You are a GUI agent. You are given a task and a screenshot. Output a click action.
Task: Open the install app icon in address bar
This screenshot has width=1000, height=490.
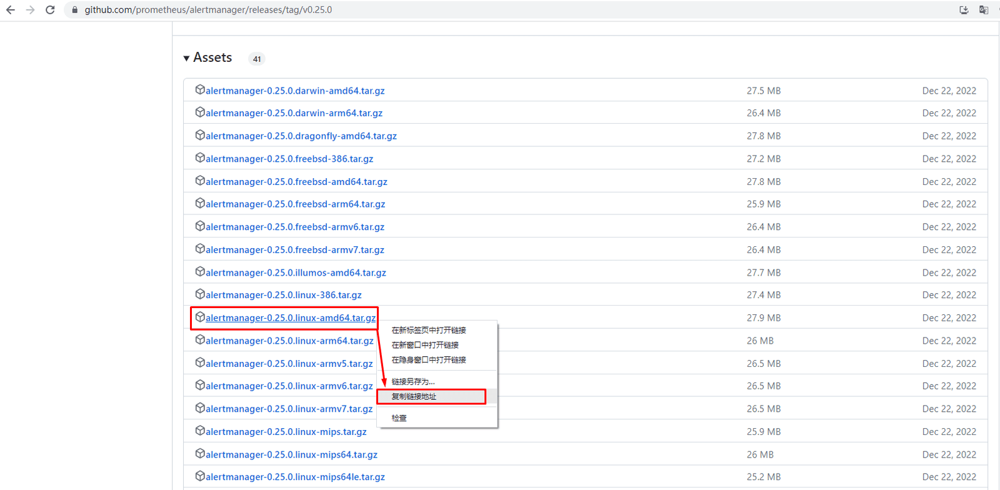coord(964,10)
